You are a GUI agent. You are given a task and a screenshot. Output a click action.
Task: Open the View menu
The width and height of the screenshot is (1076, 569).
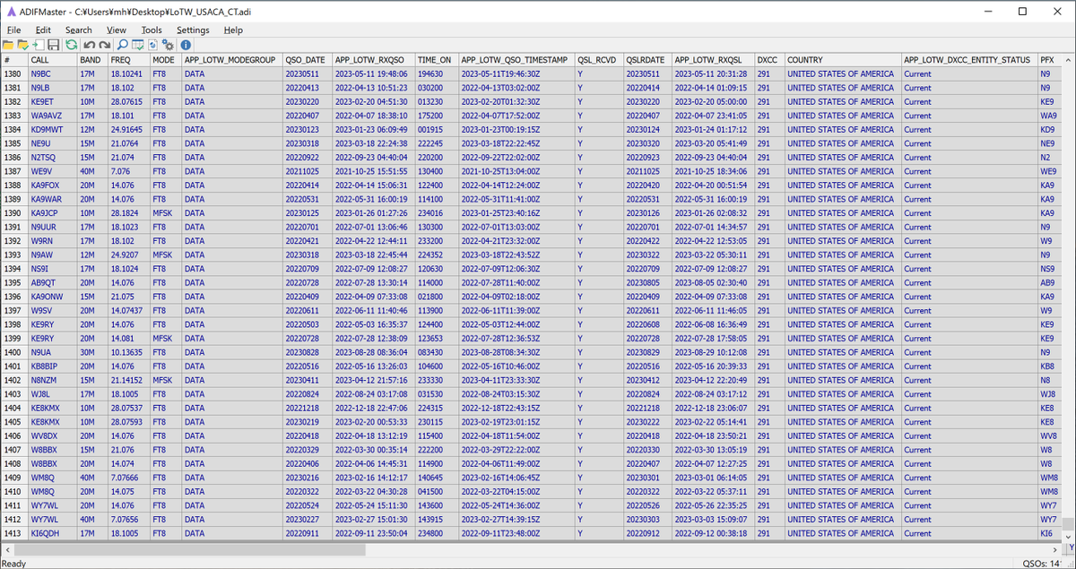(x=117, y=30)
